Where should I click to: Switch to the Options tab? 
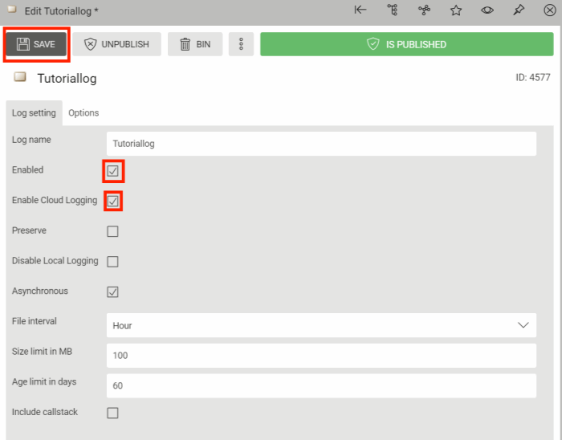[x=83, y=112]
